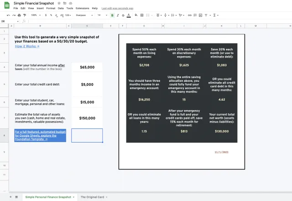Select the $15,000 loans cell
Screen dimensions: 292x201
tap(87, 102)
